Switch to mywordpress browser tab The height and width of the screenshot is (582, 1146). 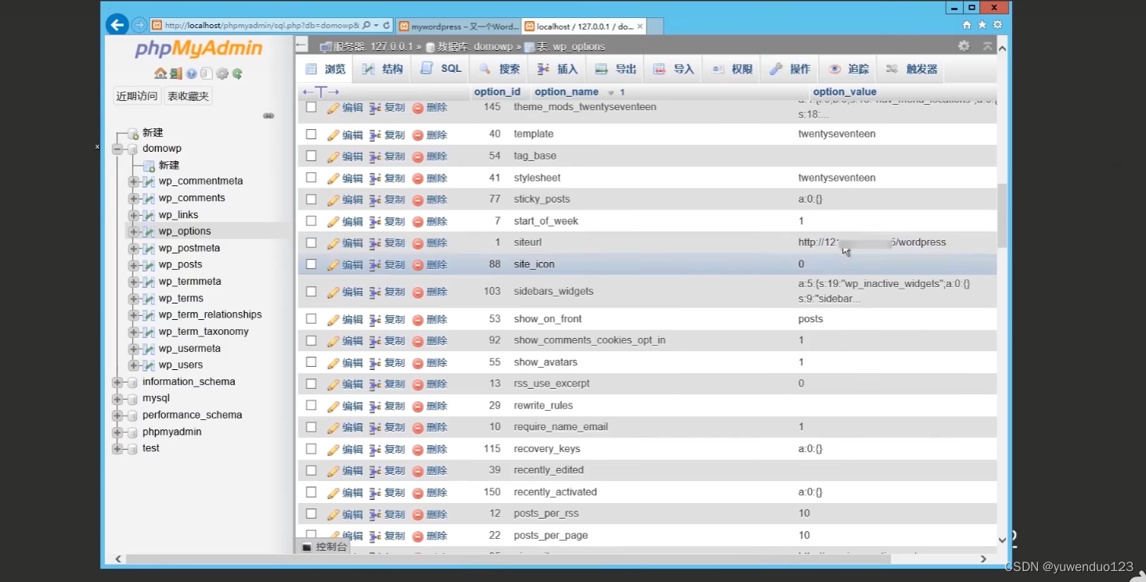point(458,26)
